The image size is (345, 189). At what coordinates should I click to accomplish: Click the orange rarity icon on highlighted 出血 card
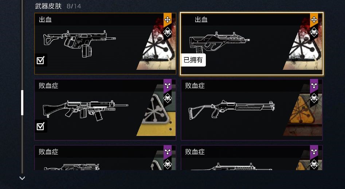point(314,20)
